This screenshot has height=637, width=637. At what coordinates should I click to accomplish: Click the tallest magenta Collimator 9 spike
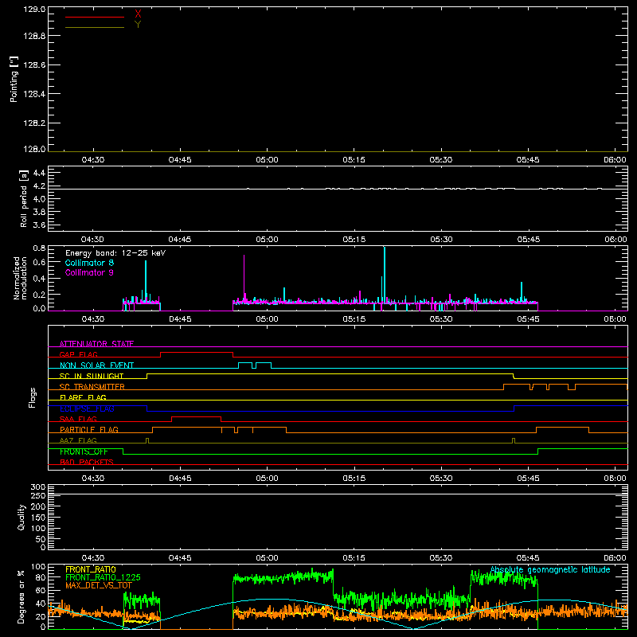[x=244, y=278]
